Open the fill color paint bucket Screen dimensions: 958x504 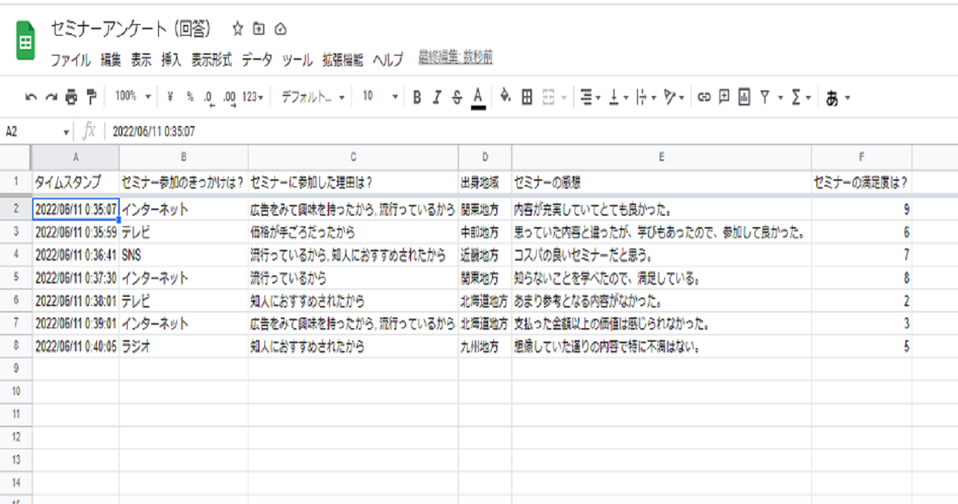(x=505, y=97)
